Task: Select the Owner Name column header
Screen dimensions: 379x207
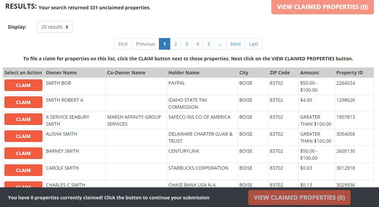Action: [61, 72]
